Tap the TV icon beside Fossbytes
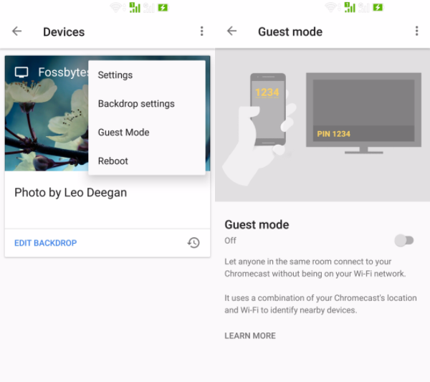This screenshot has height=382, width=430. tap(21, 72)
